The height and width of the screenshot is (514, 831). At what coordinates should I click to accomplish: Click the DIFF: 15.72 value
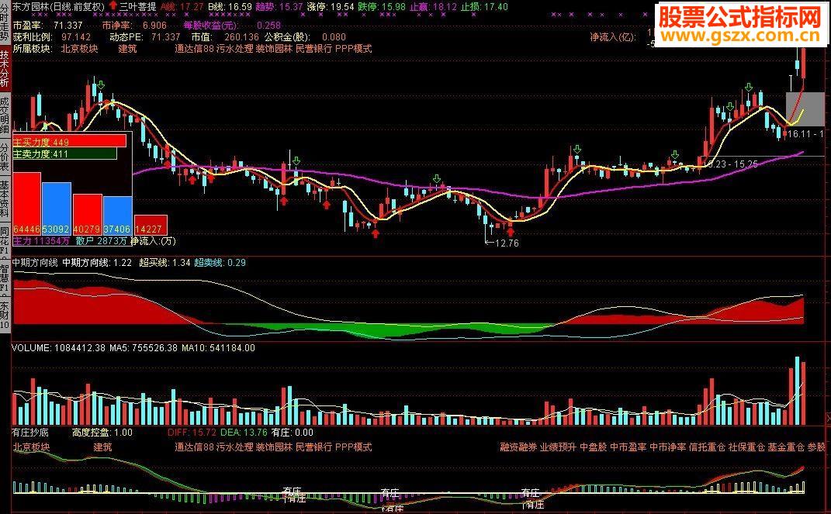(x=192, y=433)
